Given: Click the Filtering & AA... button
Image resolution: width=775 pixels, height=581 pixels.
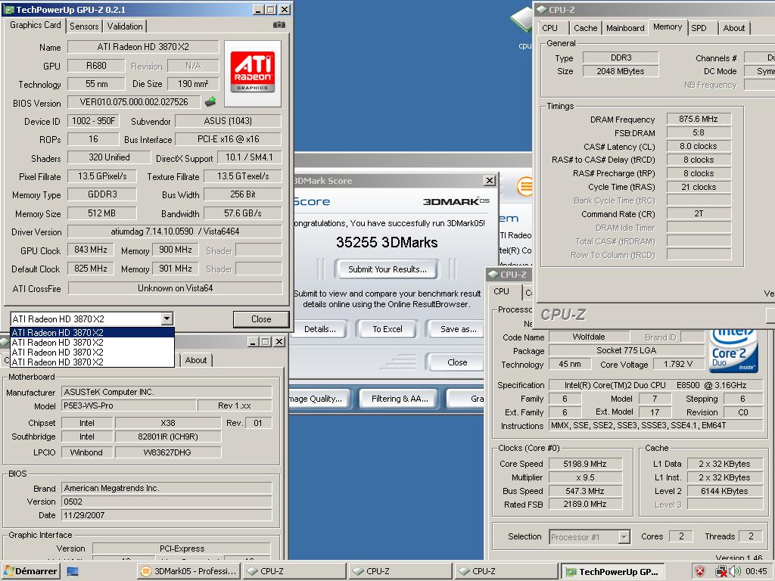Looking at the screenshot, I should 400,399.
